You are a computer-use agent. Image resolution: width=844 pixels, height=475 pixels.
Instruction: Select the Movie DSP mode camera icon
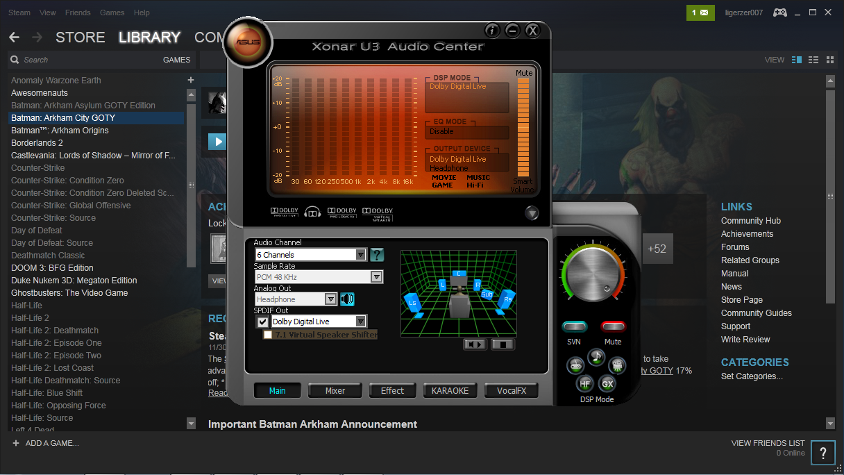616,365
